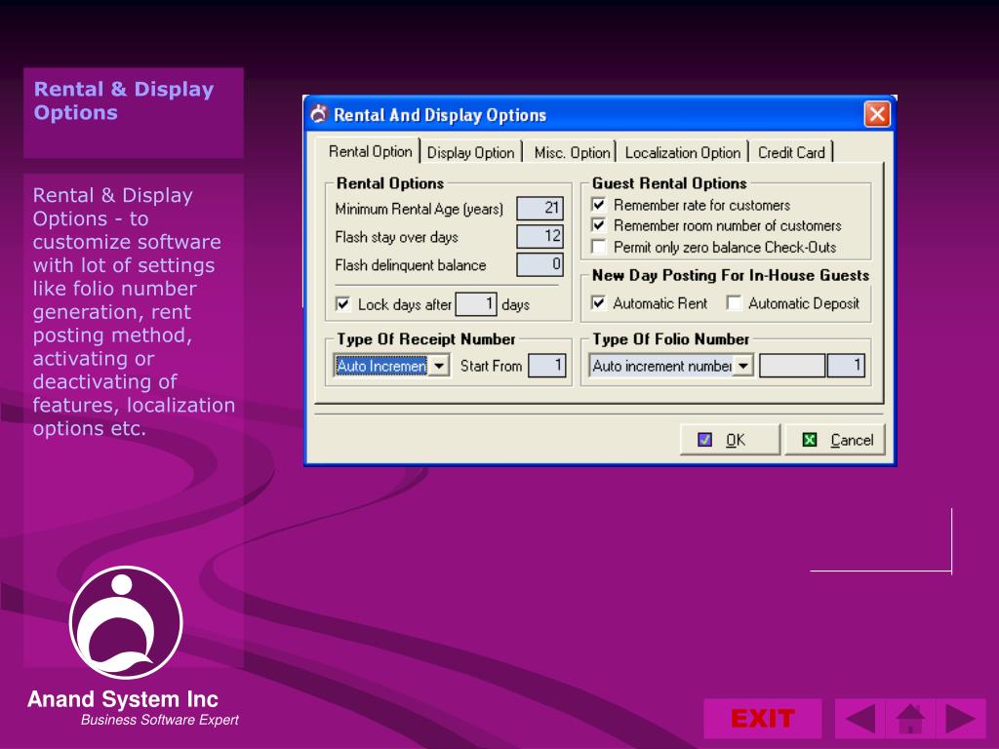This screenshot has width=999, height=749.
Task: Expand the Type Of Folio Number dropdown
Action: coord(742,367)
